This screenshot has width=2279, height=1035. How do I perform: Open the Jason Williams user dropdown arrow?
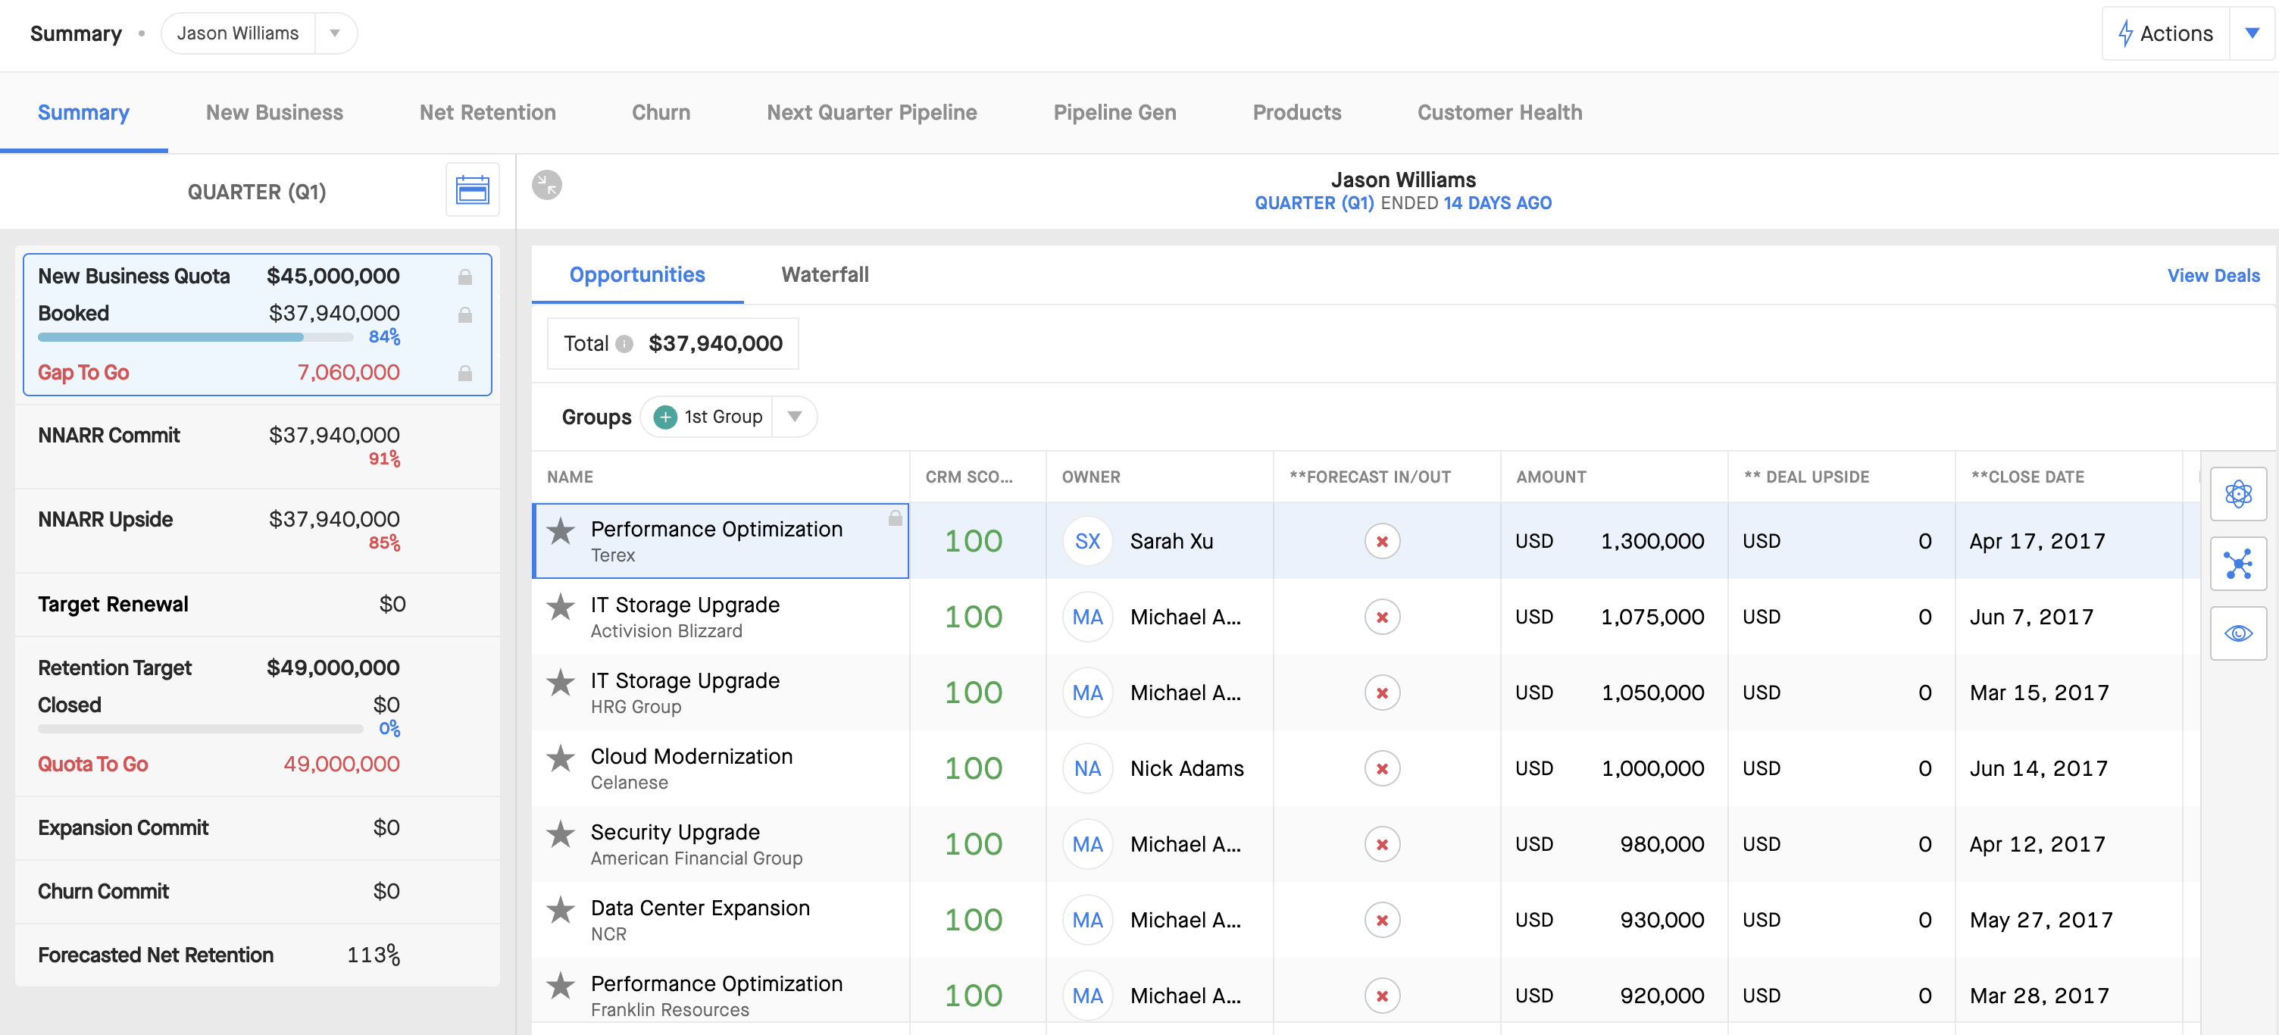point(334,33)
